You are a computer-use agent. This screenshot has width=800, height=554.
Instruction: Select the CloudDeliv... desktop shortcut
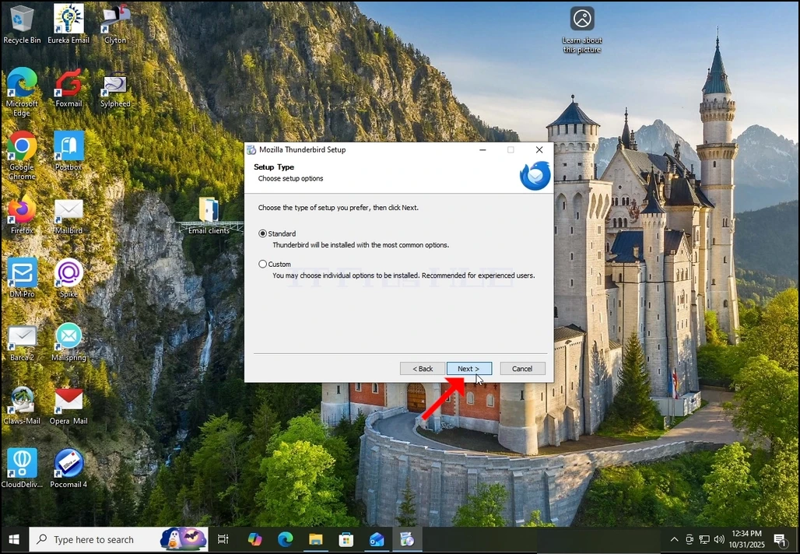22,468
